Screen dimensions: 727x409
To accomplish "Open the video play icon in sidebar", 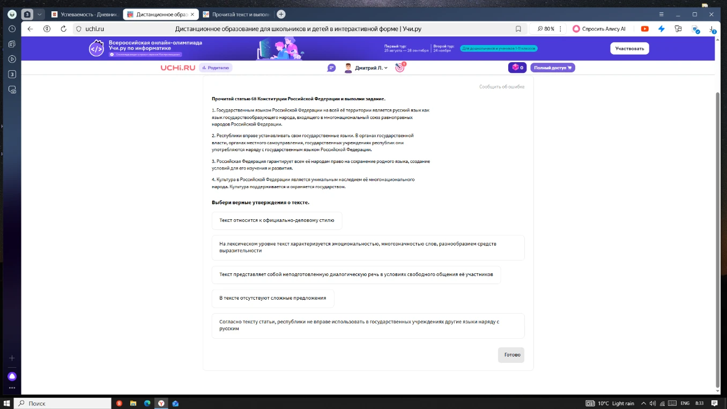I will [12, 59].
